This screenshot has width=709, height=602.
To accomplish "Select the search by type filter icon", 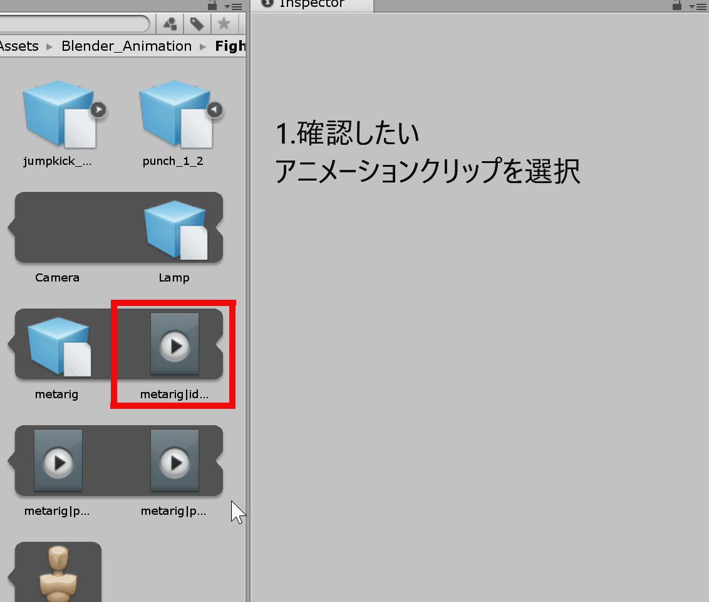I will (x=168, y=23).
